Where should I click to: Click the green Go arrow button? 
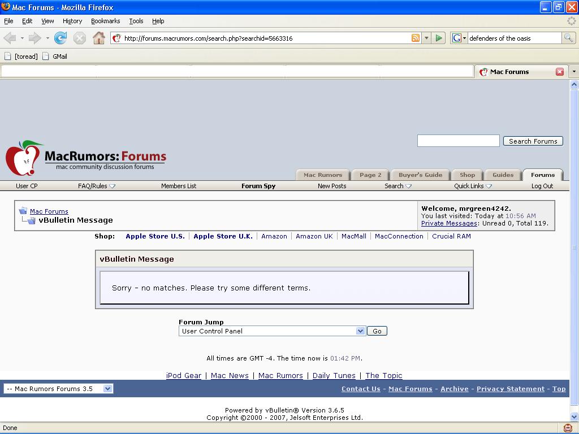click(439, 38)
